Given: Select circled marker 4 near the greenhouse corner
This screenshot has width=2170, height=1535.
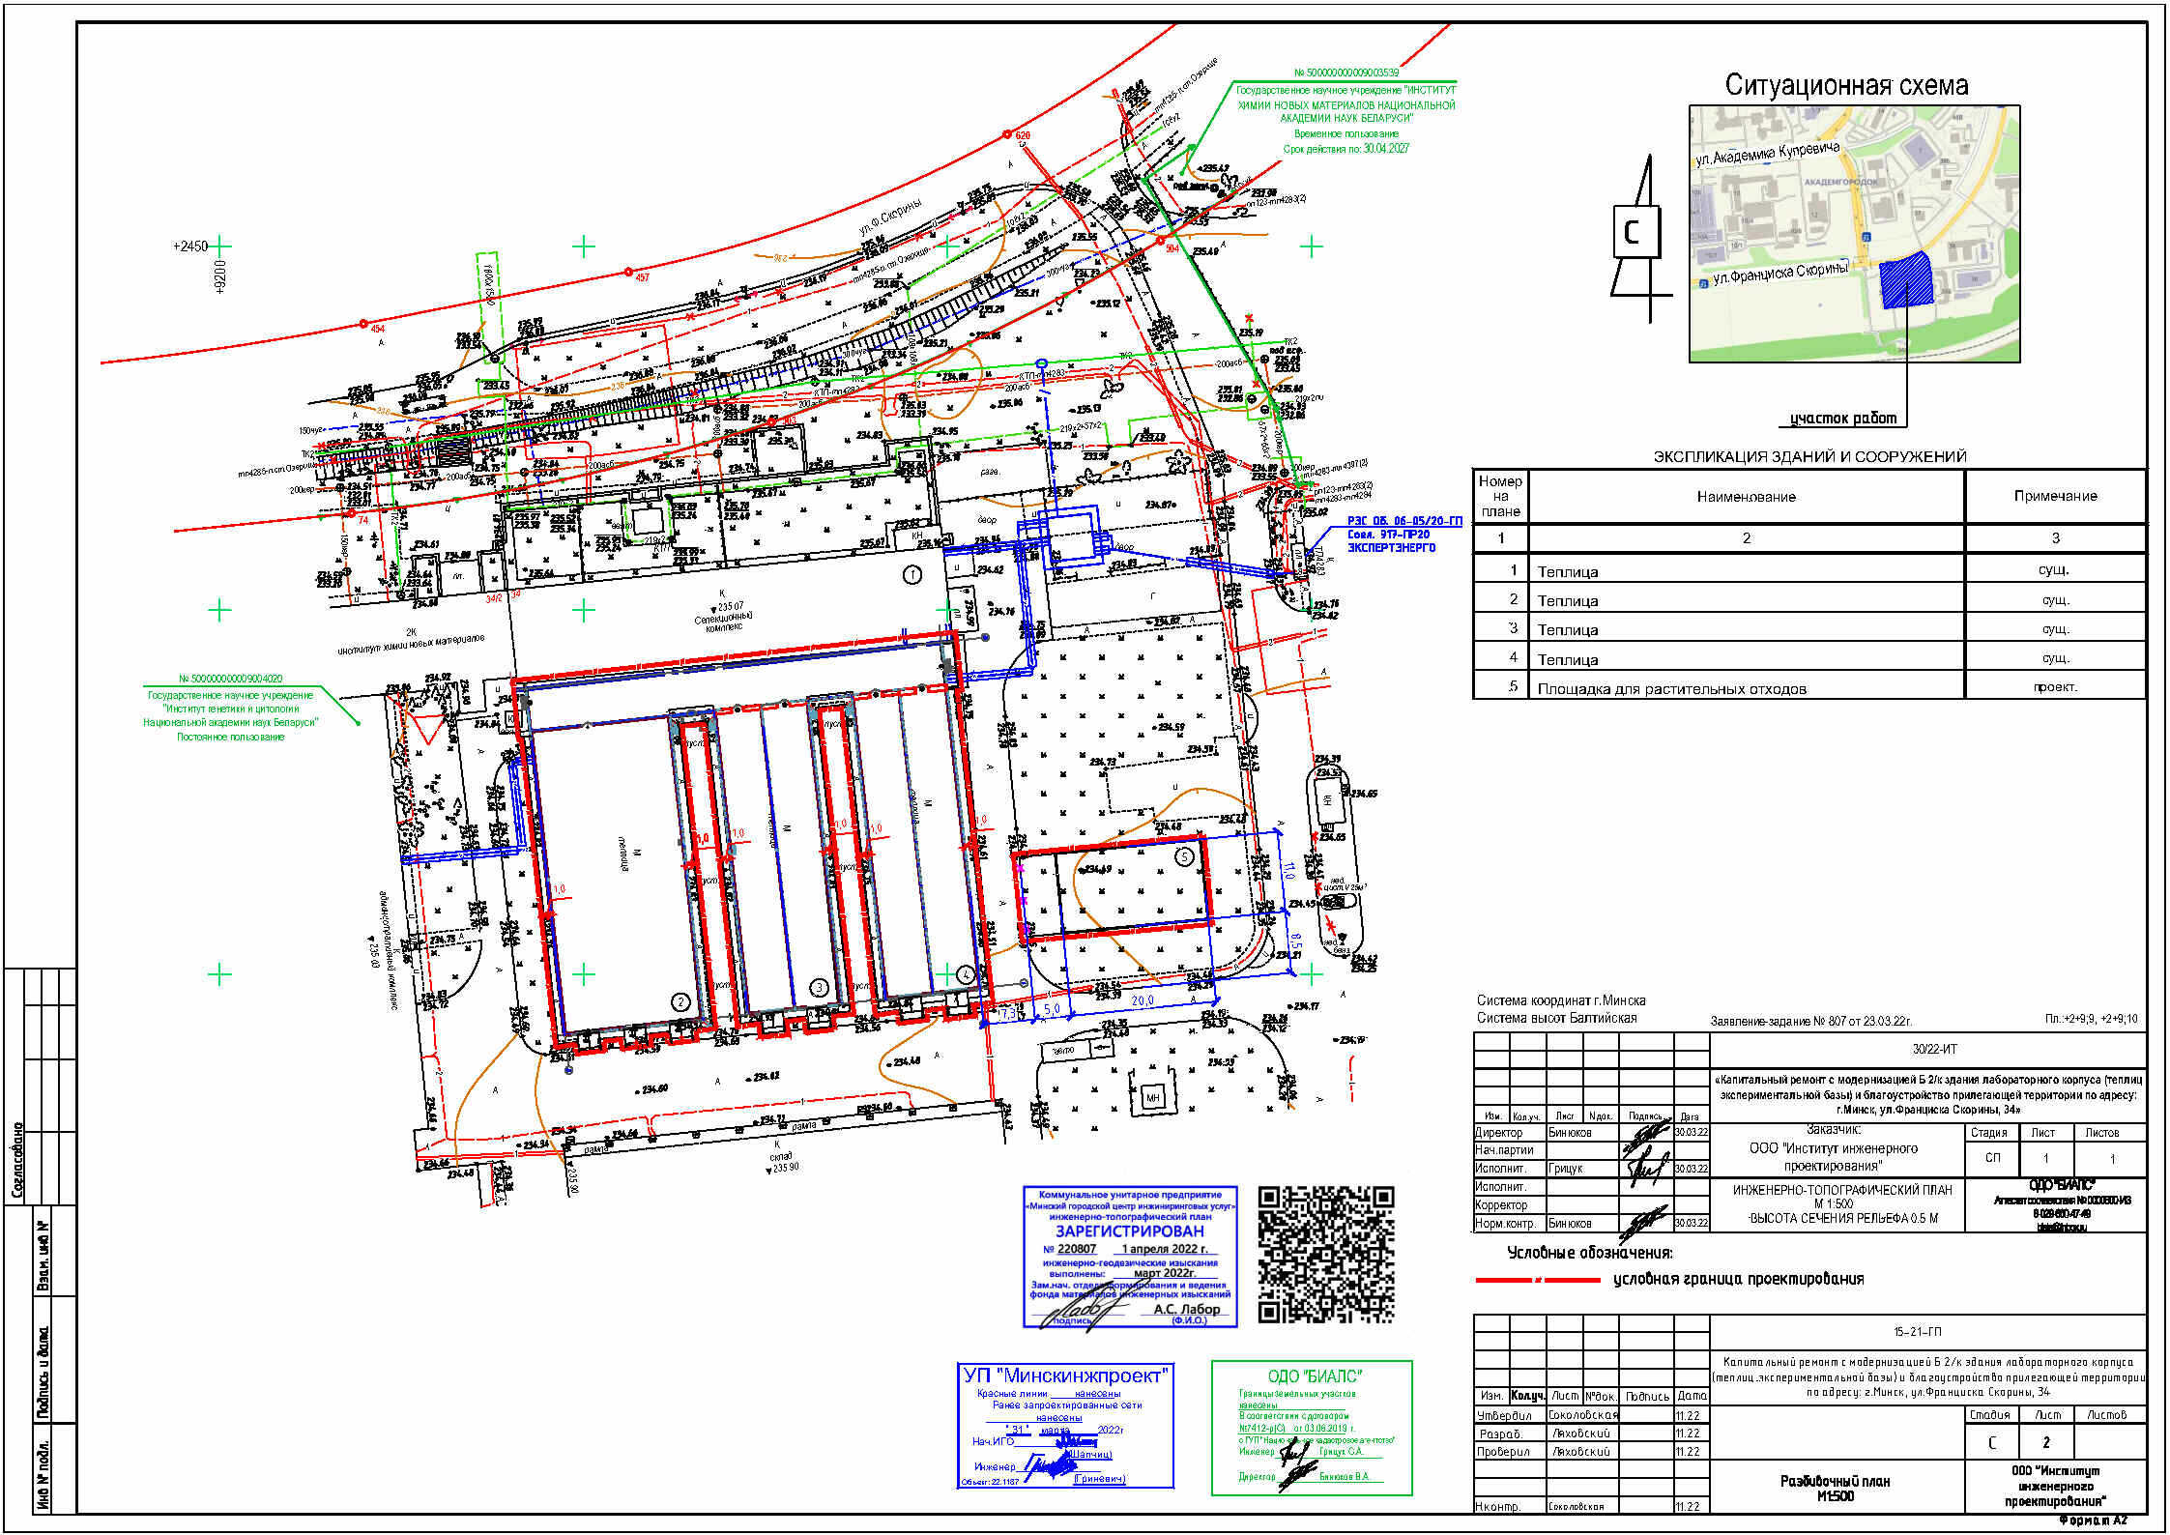Looking at the screenshot, I should coord(966,974).
